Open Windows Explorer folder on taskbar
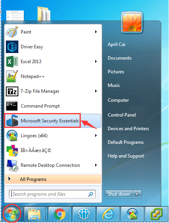 click(34, 214)
